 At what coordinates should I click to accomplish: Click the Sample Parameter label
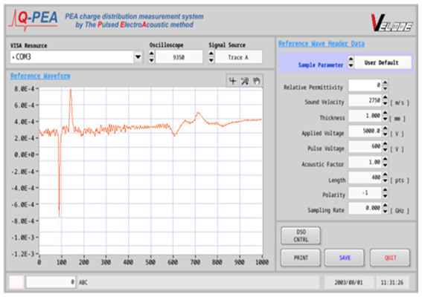point(320,65)
